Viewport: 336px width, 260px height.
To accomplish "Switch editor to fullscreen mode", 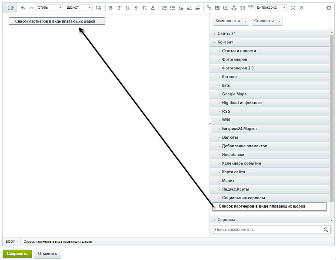I will tap(293, 8).
